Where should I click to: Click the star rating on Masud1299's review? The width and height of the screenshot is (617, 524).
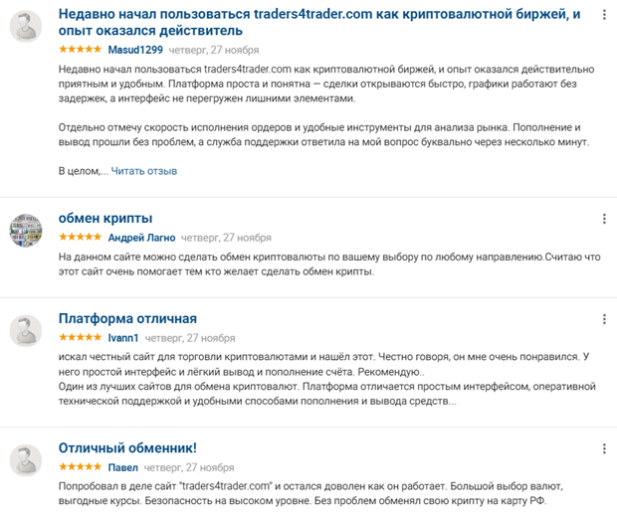(x=81, y=49)
